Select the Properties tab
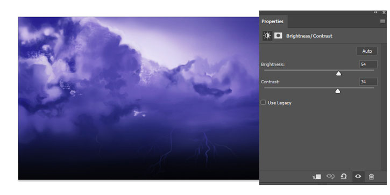This screenshot has width=390, height=195. coord(273,21)
